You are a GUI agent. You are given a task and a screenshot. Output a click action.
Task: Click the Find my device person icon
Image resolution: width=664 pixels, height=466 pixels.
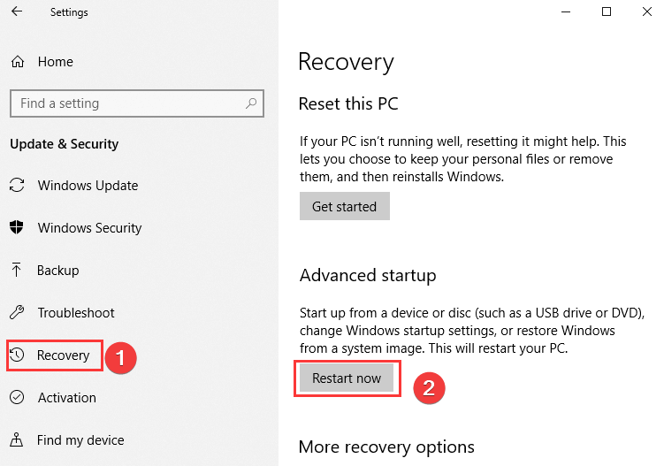pyautogui.click(x=17, y=439)
